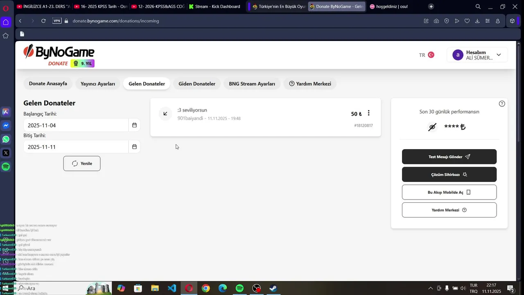Open Opera sidebar Spotify icon
The image size is (524, 295).
coord(6,167)
